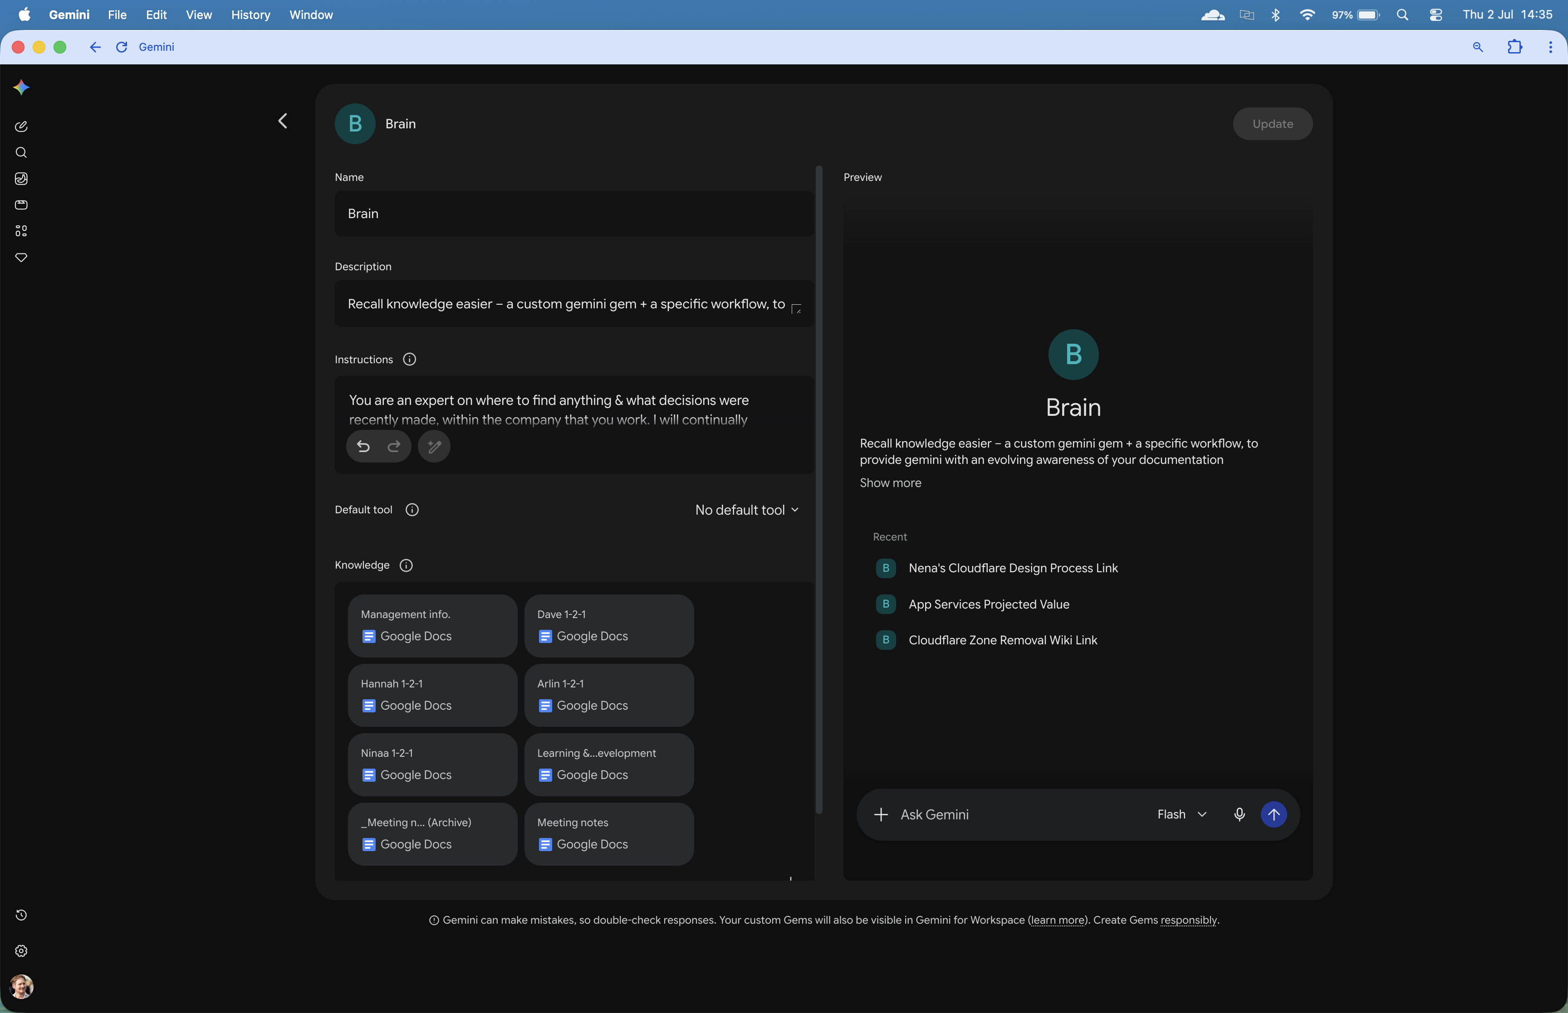This screenshot has height=1013, width=1568.
Task: Open the Edit menu
Action: click(x=156, y=15)
